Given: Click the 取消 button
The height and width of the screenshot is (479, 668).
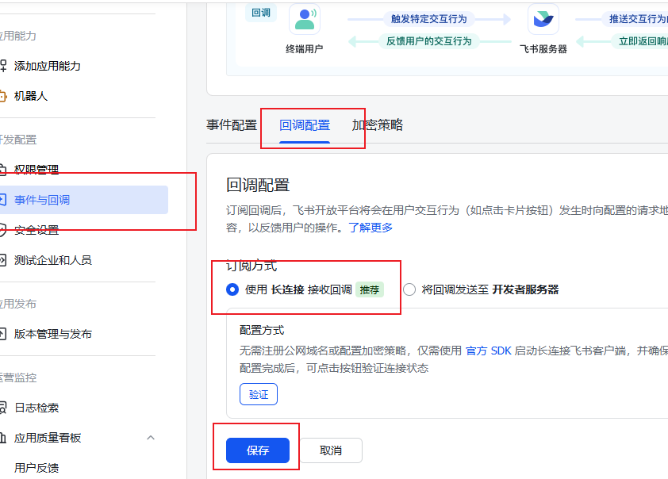Looking at the screenshot, I should [x=331, y=450].
